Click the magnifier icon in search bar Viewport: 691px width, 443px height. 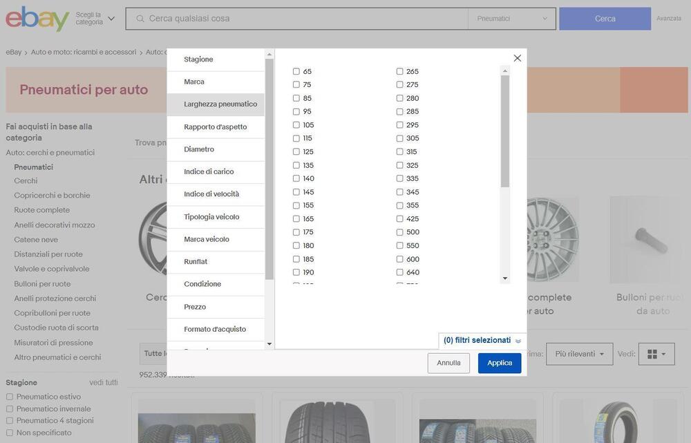click(140, 19)
